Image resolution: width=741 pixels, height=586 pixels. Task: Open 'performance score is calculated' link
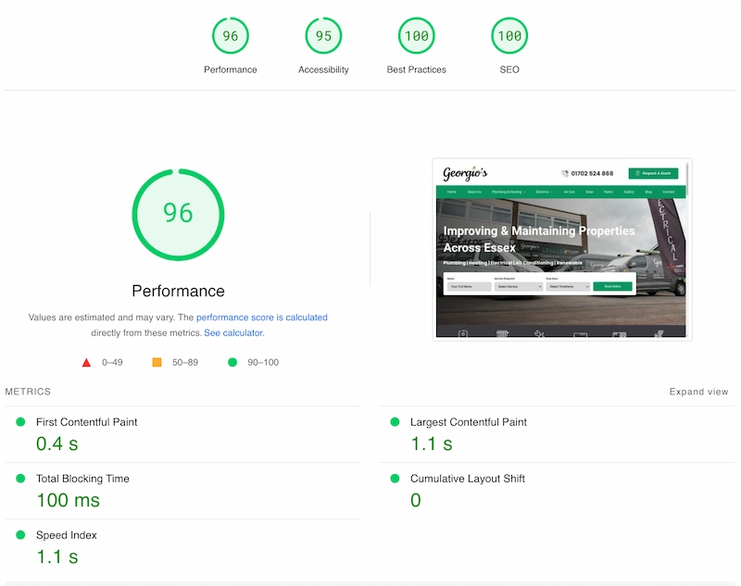click(262, 318)
